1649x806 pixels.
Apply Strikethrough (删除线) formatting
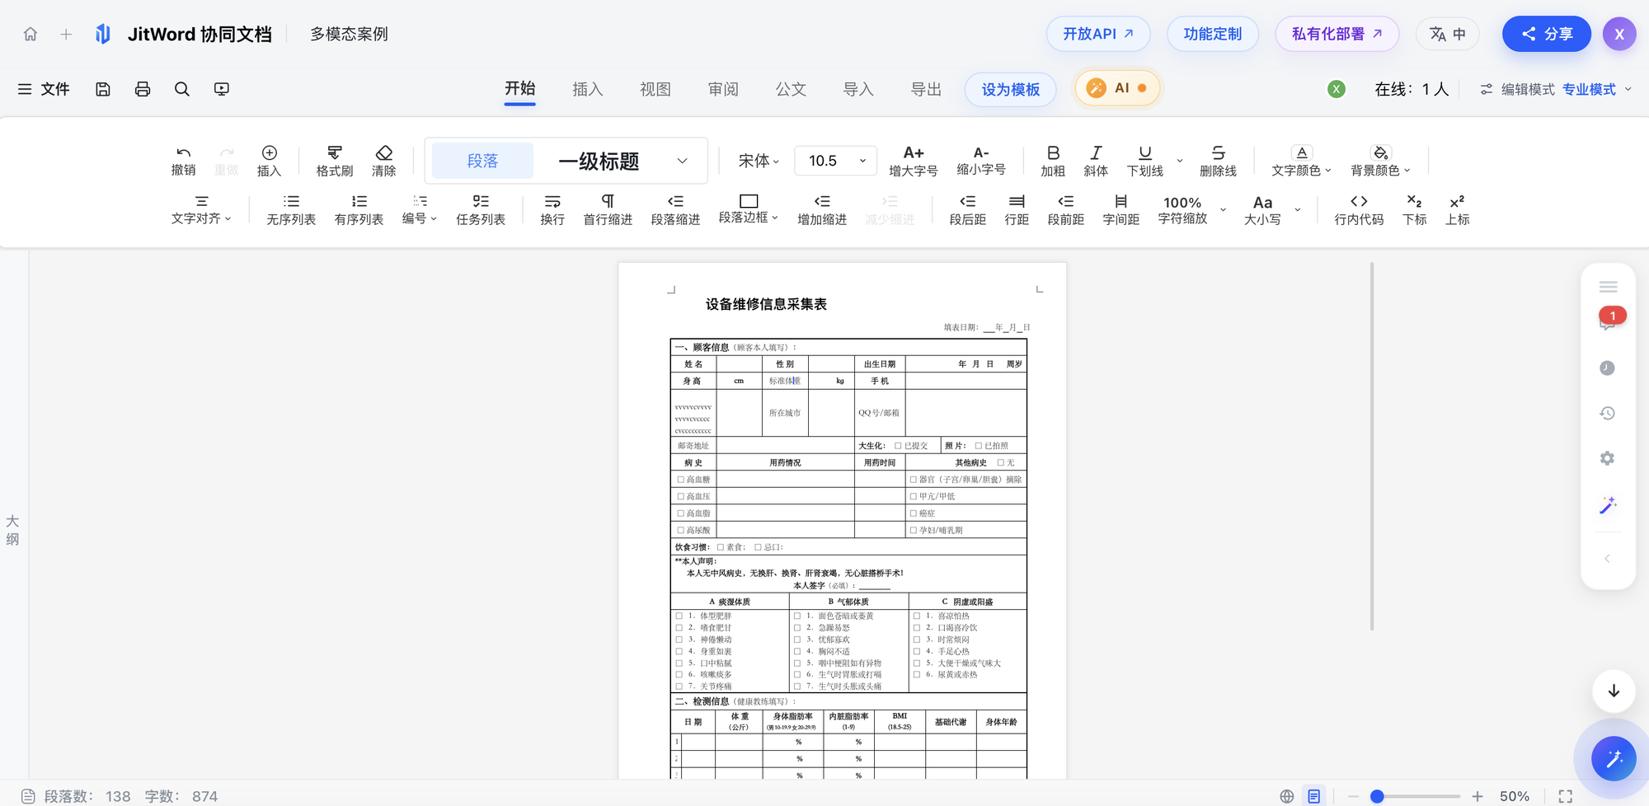point(1218,161)
